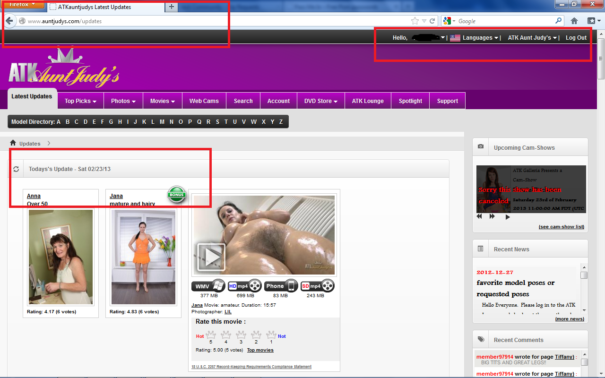Image resolution: width=605 pixels, height=378 pixels.
Task: Open the Account tab in the navigation bar
Action: (278, 101)
